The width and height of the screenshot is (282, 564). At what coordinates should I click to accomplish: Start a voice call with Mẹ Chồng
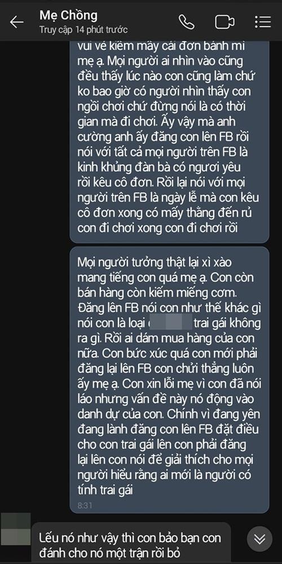click(186, 22)
